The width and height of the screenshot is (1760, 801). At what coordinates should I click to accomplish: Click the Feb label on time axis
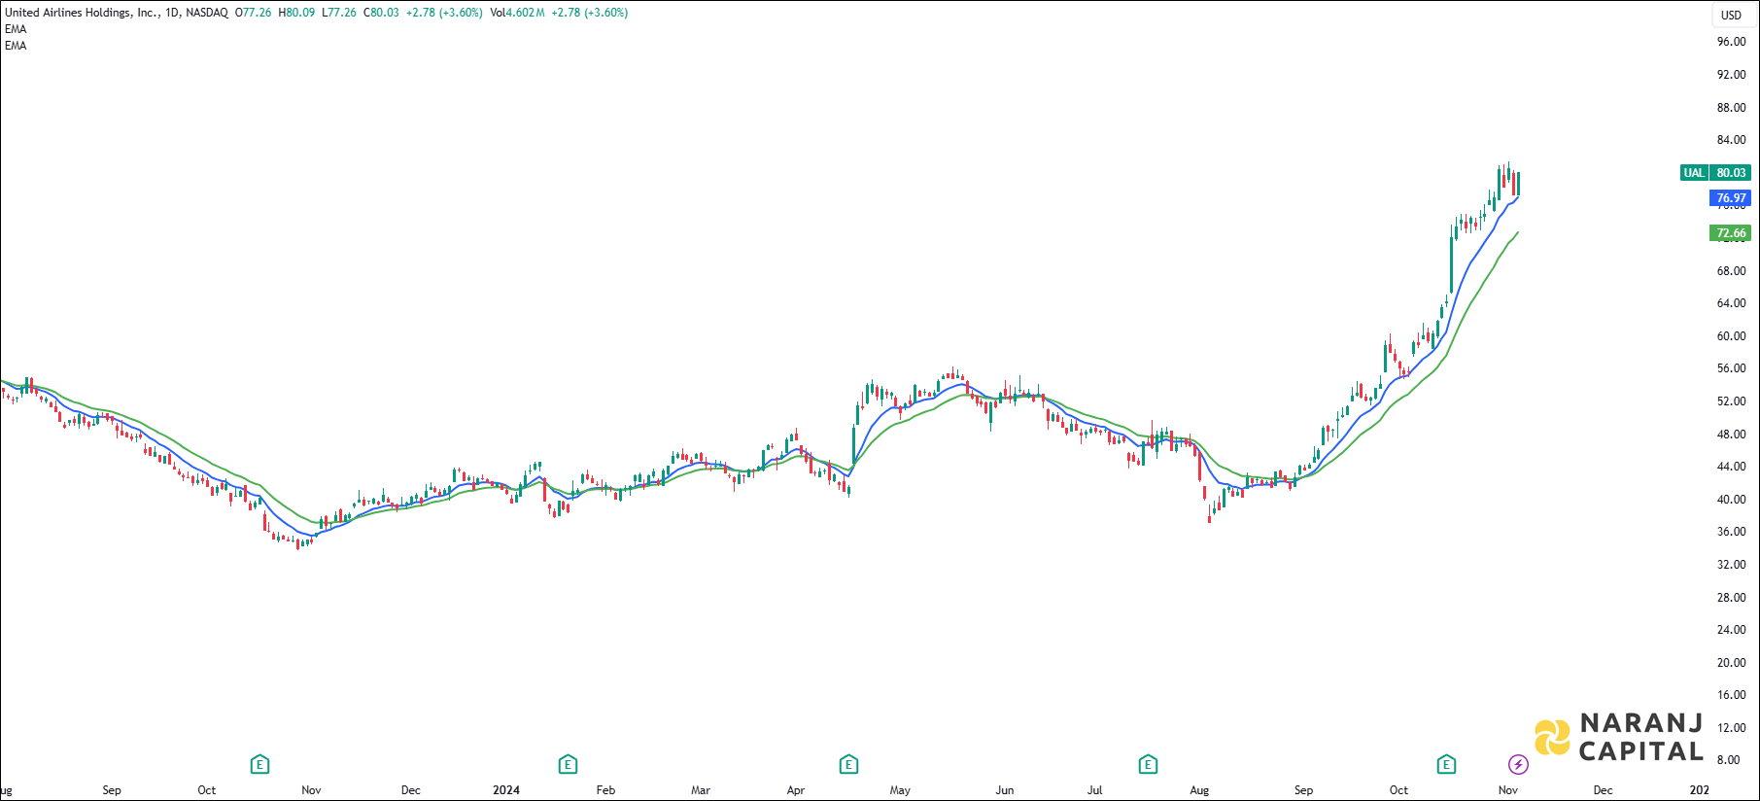(605, 789)
